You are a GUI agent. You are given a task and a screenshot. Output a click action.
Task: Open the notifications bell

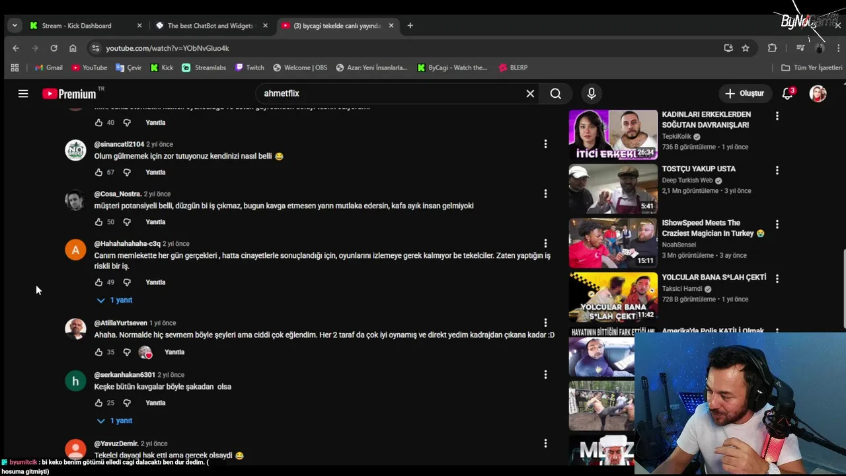click(x=787, y=94)
